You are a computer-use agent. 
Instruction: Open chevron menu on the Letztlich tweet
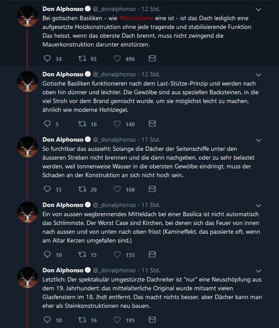tap(258, 271)
